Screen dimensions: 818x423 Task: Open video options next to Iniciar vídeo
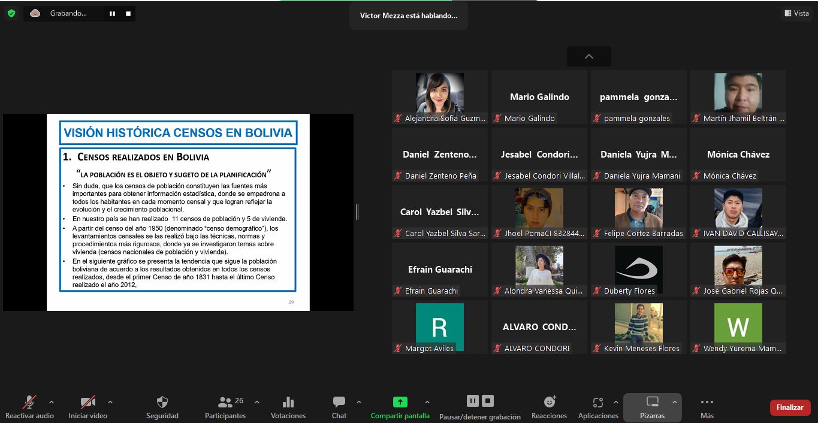[x=110, y=403]
